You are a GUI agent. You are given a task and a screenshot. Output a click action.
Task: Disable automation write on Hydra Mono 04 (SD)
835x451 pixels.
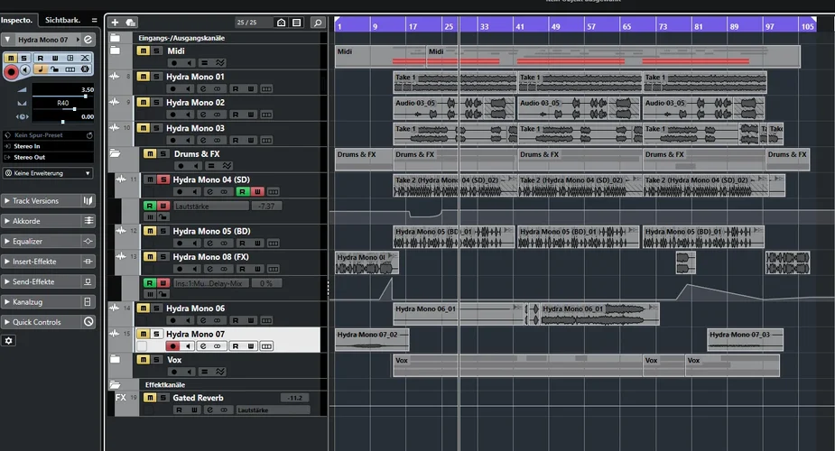(x=257, y=192)
